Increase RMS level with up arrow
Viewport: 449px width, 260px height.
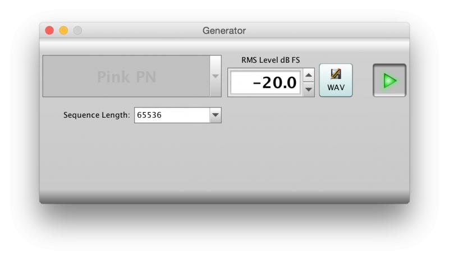308,75
